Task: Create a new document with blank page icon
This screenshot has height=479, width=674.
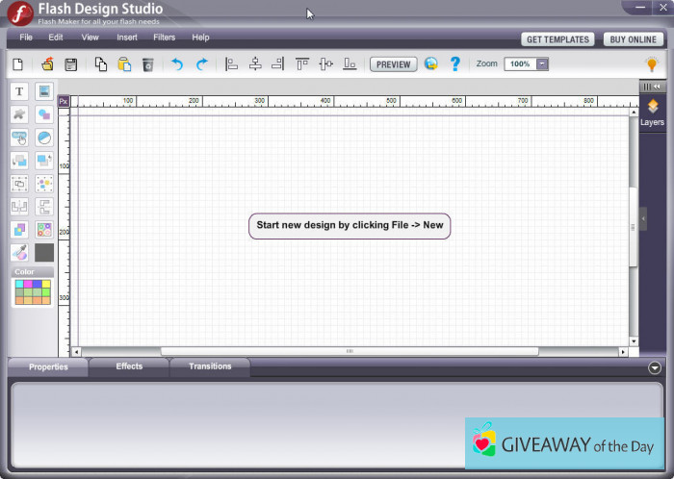Action: 17,64
